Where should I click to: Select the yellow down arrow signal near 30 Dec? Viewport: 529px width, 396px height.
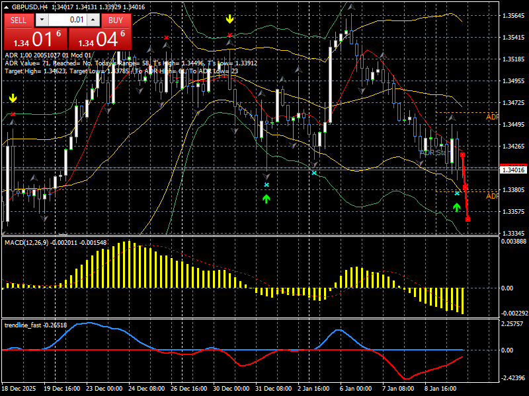point(229,19)
